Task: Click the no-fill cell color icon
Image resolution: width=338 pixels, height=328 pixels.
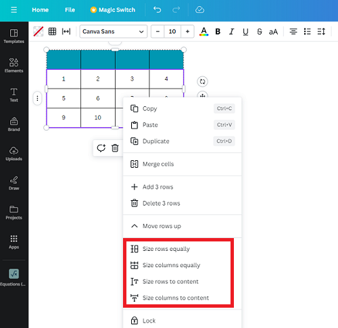Action: click(x=39, y=31)
